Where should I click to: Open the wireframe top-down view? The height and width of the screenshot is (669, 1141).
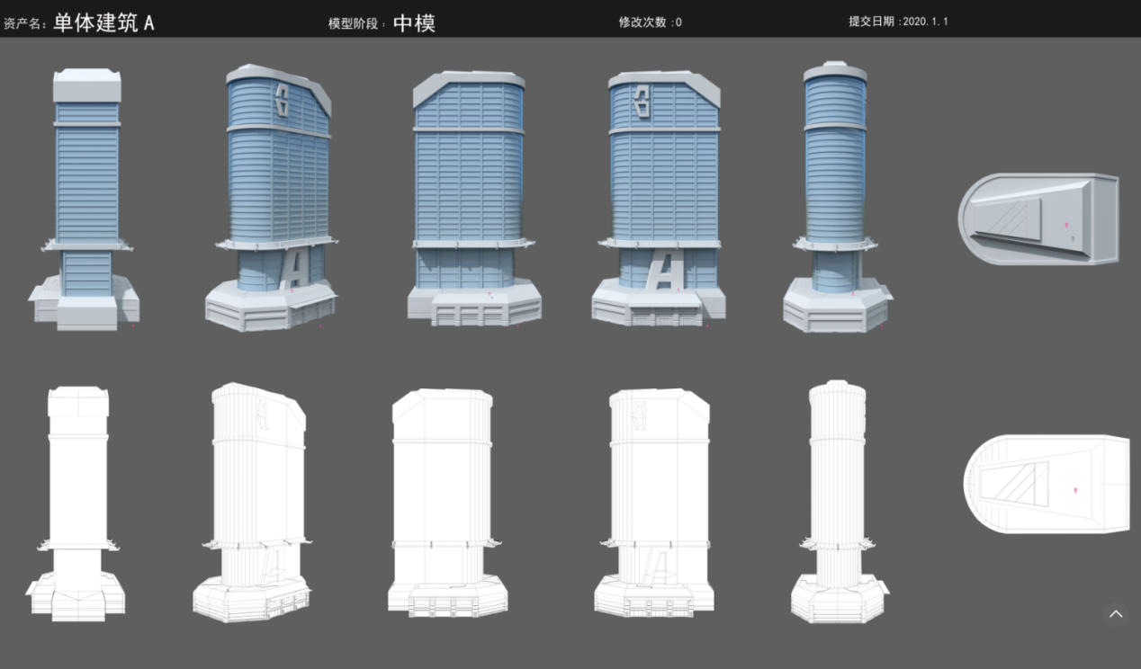tap(1047, 484)
